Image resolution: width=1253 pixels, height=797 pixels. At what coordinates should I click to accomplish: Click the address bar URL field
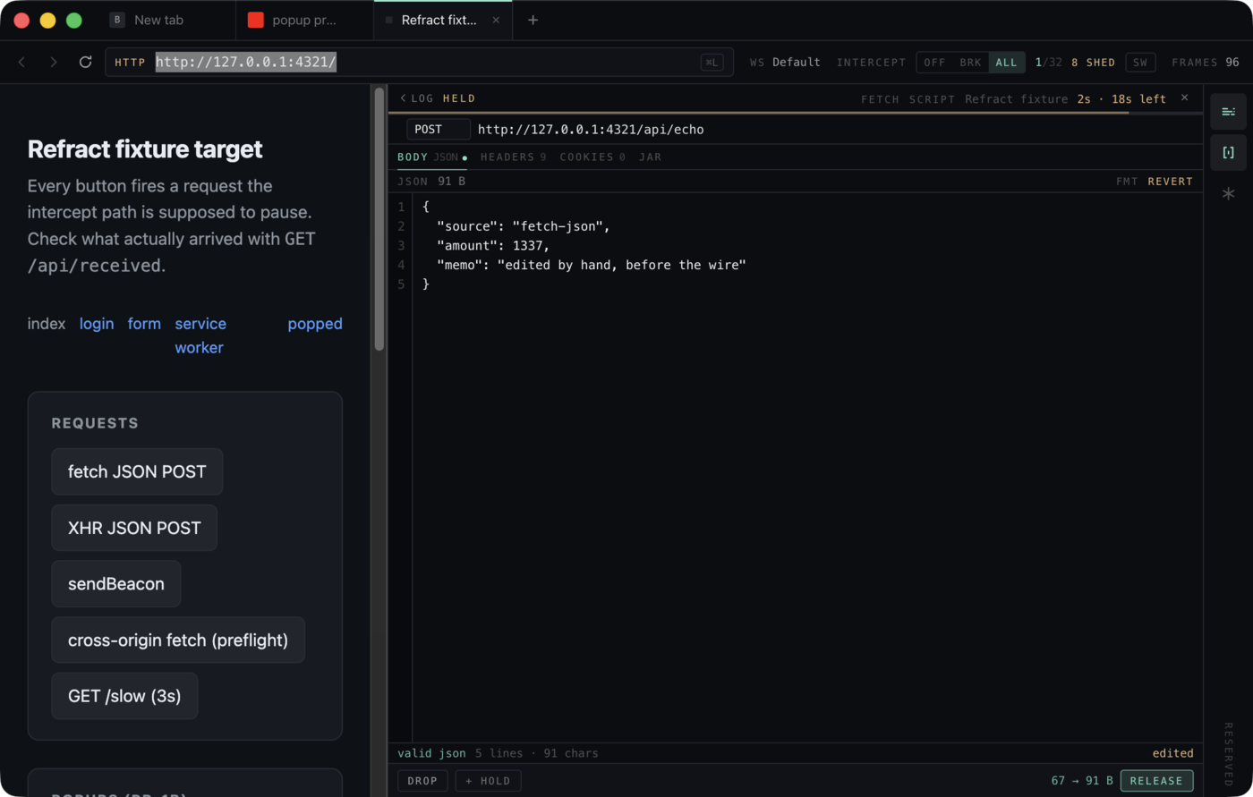point(419,62)
